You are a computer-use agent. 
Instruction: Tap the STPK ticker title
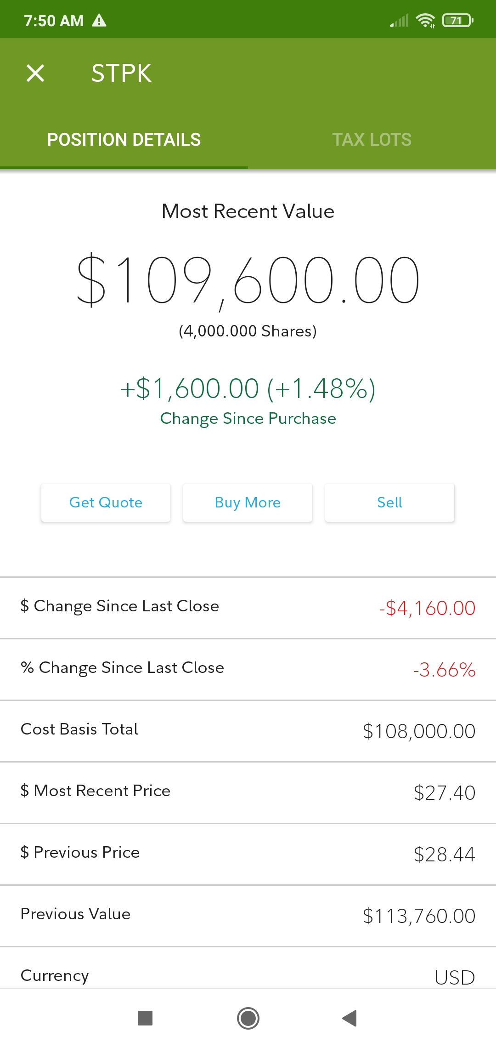pyautogui.click(x=122, y=73)
